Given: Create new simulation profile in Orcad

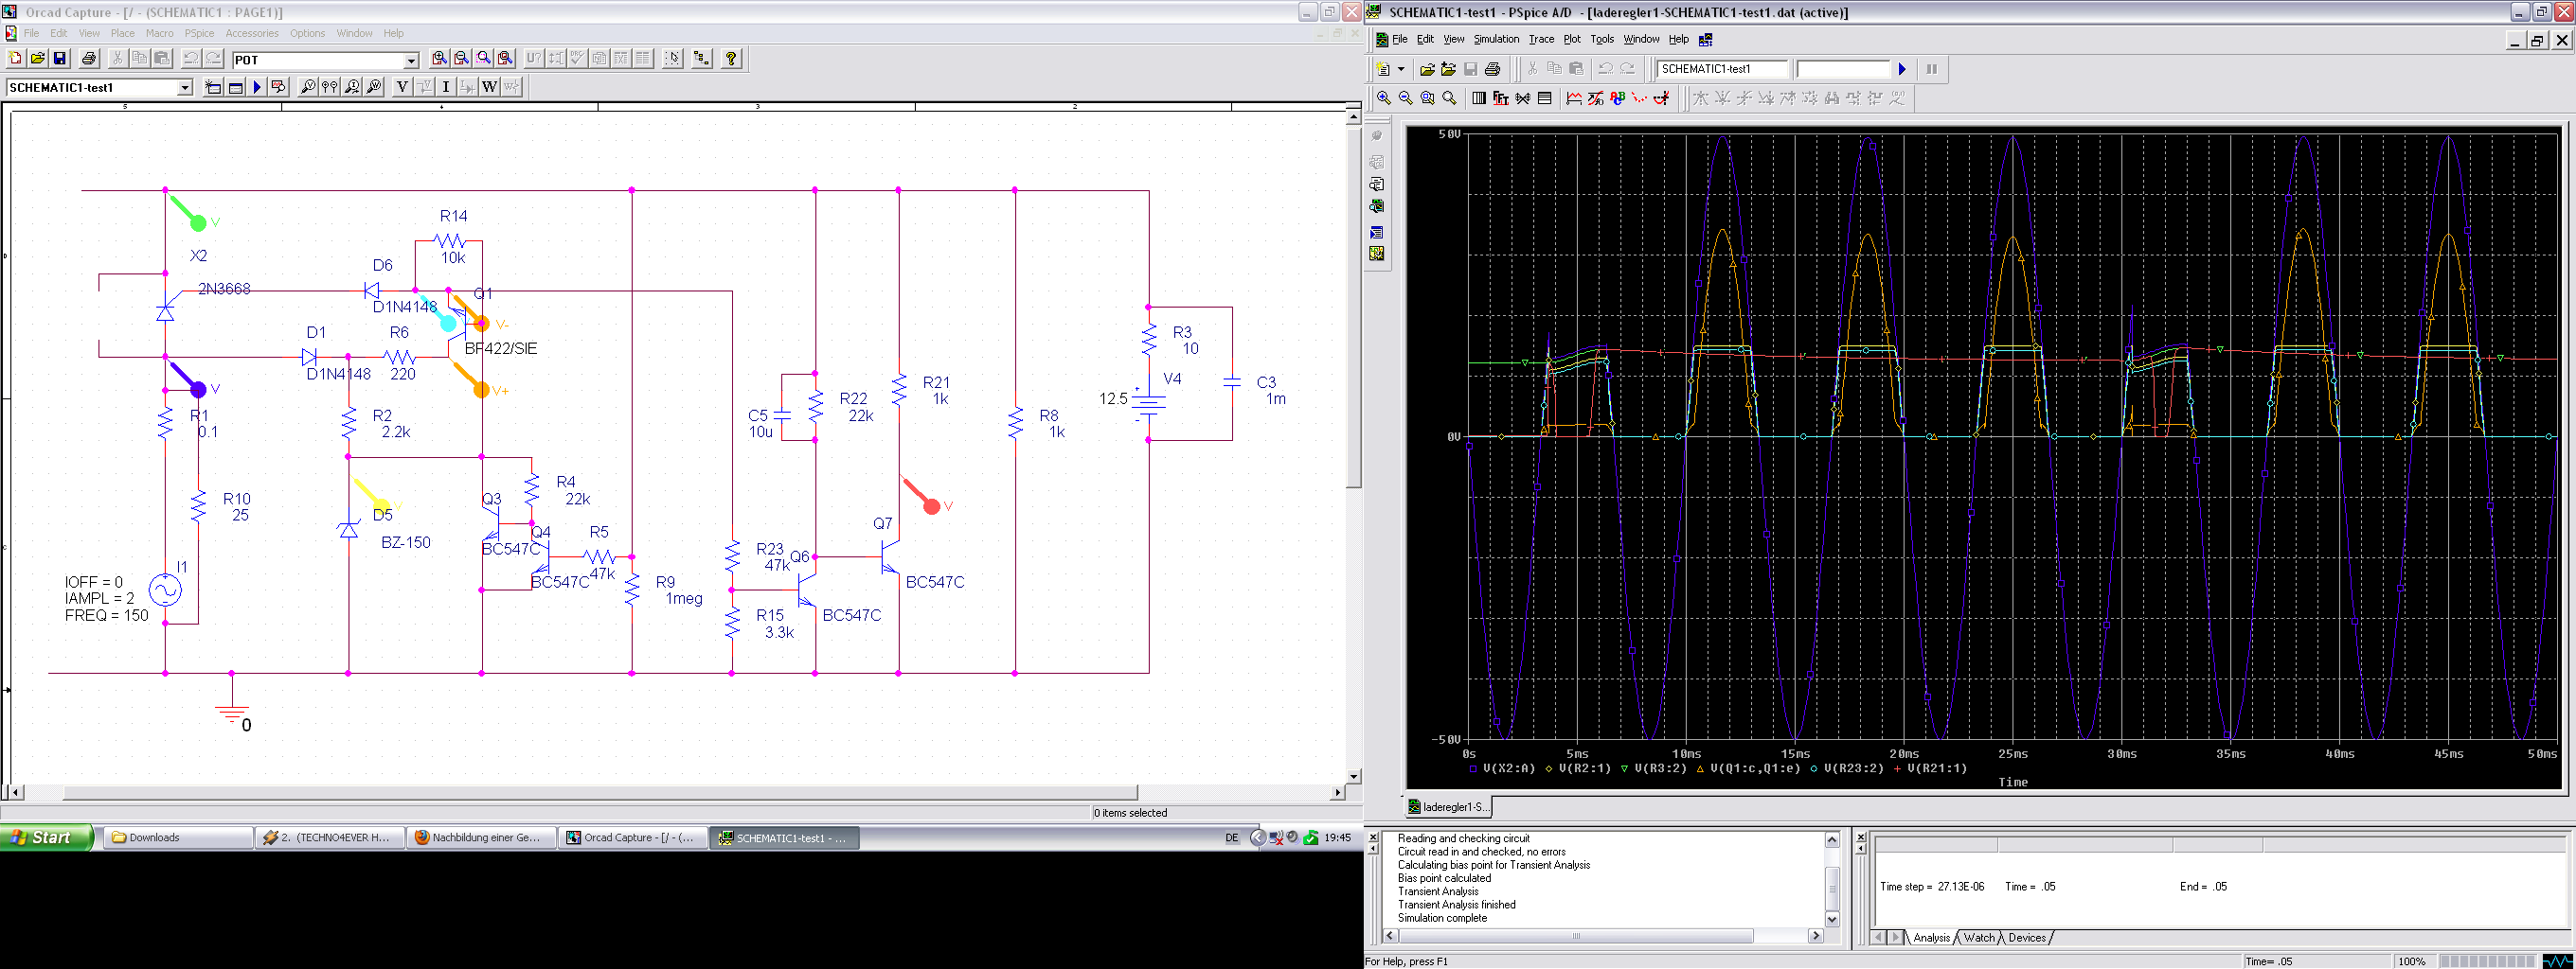Looking at the screenshot, I should click(x=212, y=87).
